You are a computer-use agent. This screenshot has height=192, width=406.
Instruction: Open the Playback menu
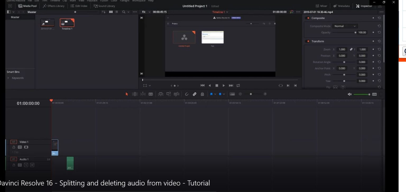tap(92, 1)
